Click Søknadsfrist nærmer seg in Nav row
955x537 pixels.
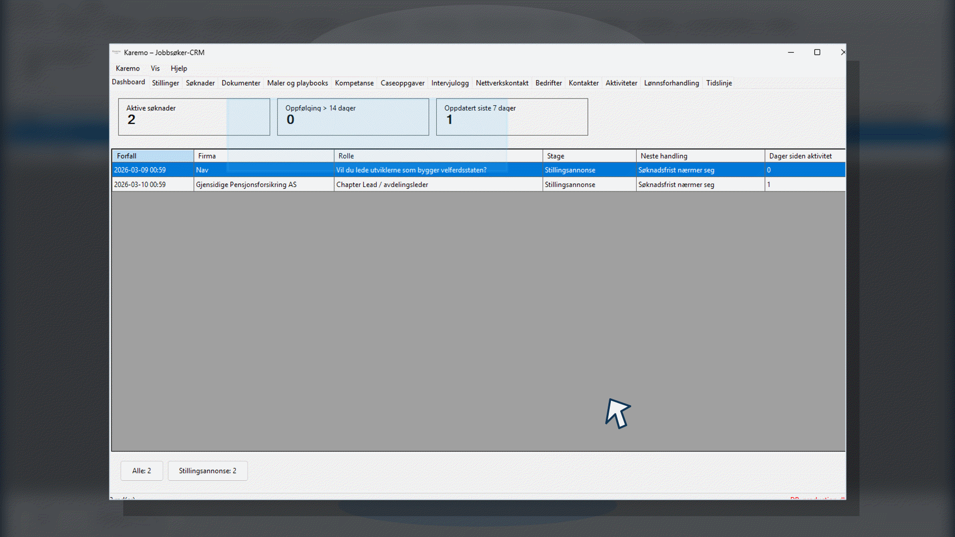[x=700, y=170]
